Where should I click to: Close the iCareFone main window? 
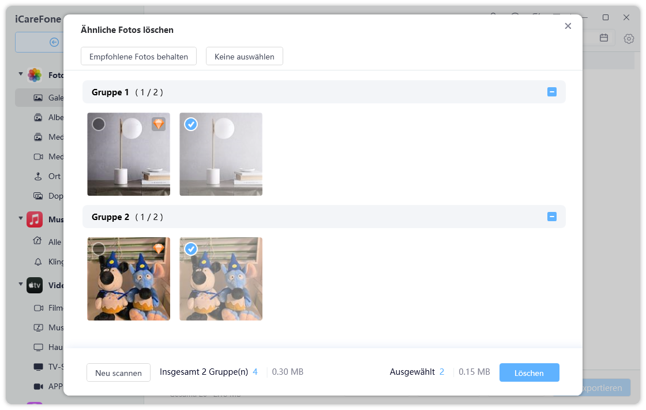(626, 17)
